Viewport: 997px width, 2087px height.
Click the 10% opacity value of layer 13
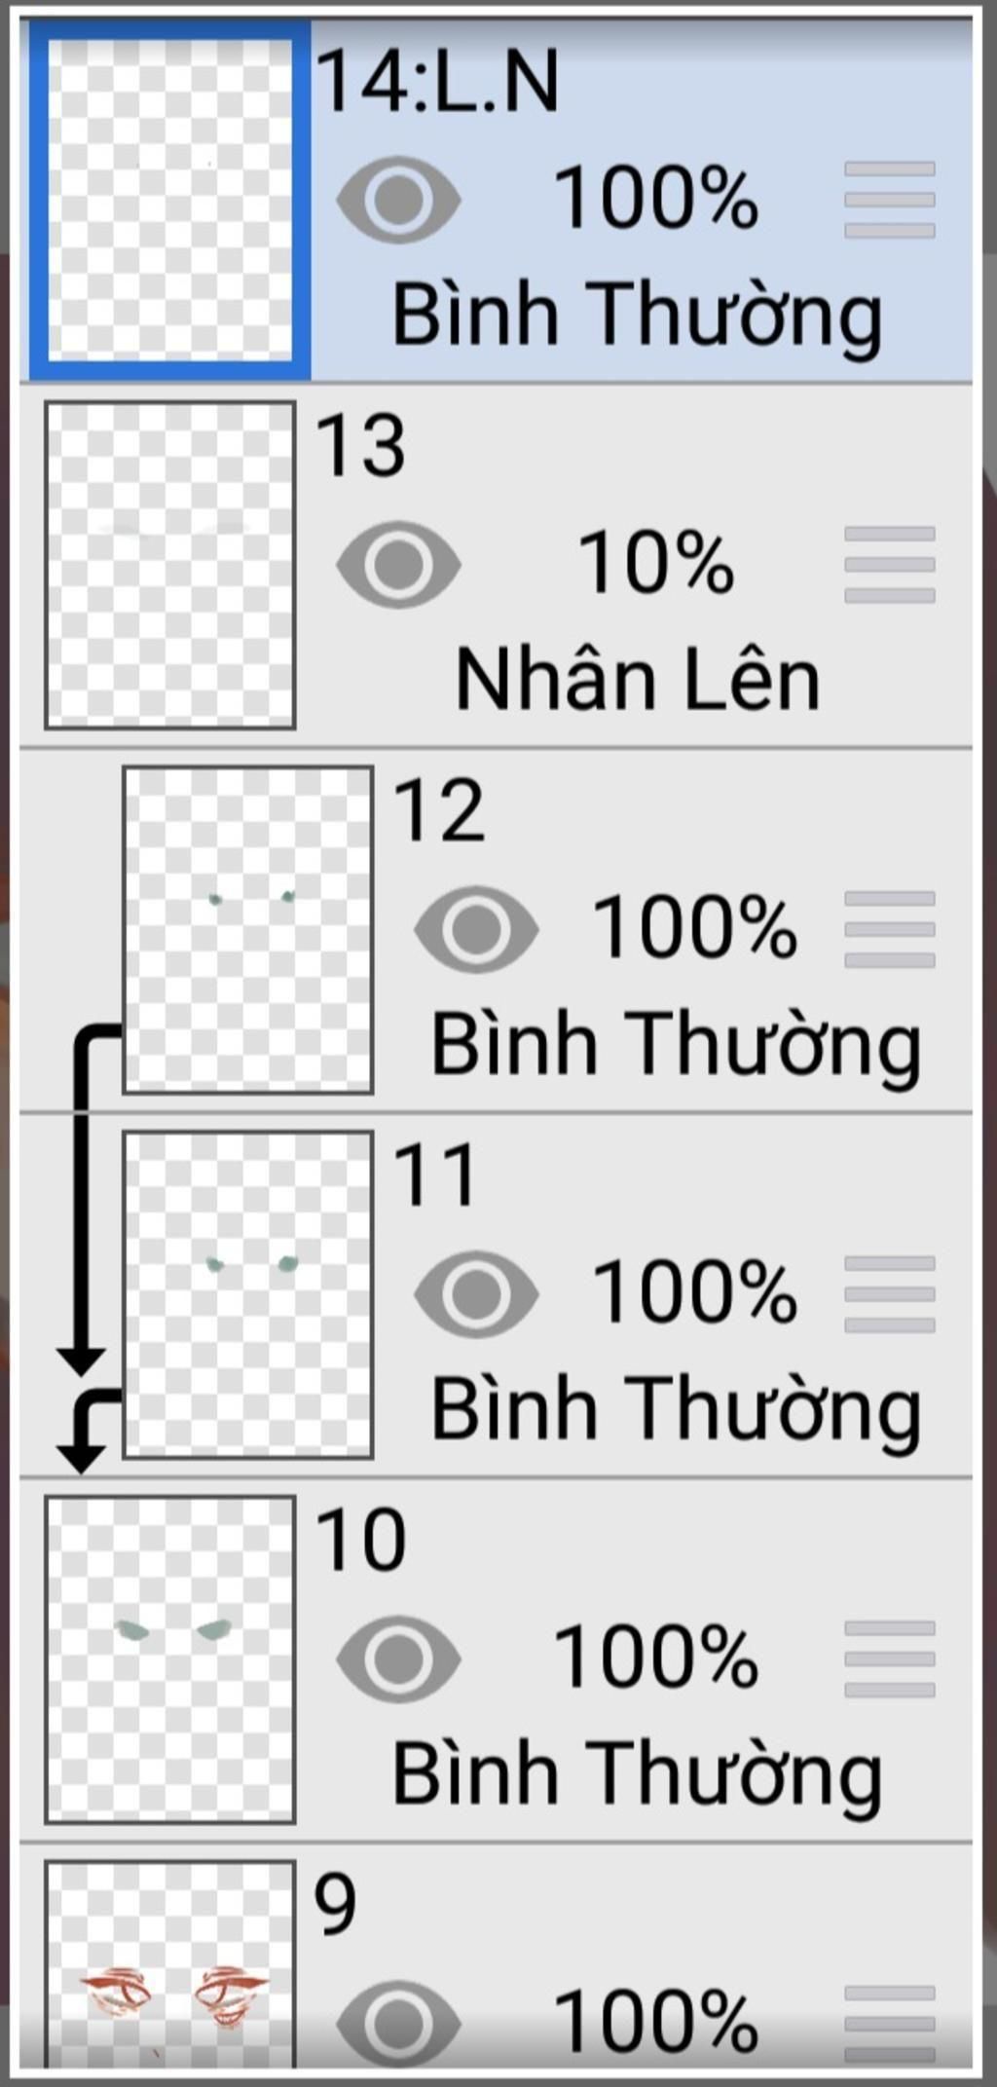[x=656, y=563]
